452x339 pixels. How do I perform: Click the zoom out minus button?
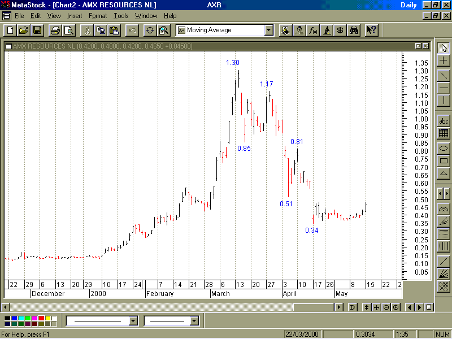tap(386, 307)
